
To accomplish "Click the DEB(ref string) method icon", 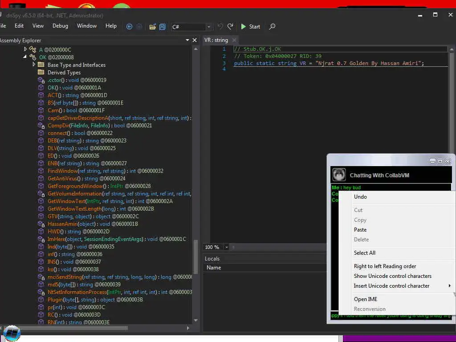I will [41, 140].
